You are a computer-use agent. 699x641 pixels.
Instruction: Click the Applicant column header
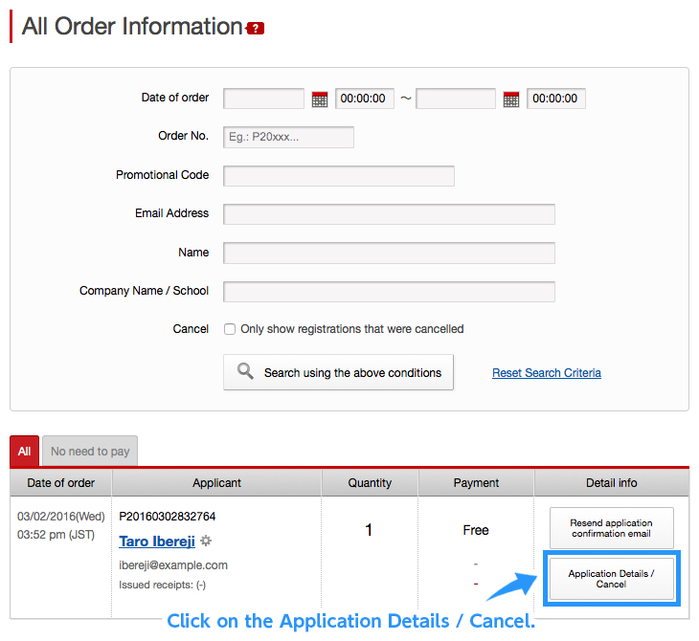coord(216,483)
